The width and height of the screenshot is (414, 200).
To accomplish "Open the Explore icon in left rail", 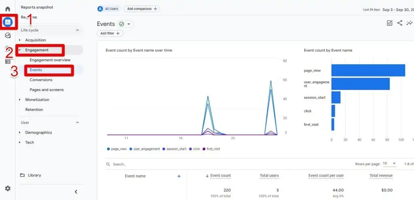I will [7, 35].
